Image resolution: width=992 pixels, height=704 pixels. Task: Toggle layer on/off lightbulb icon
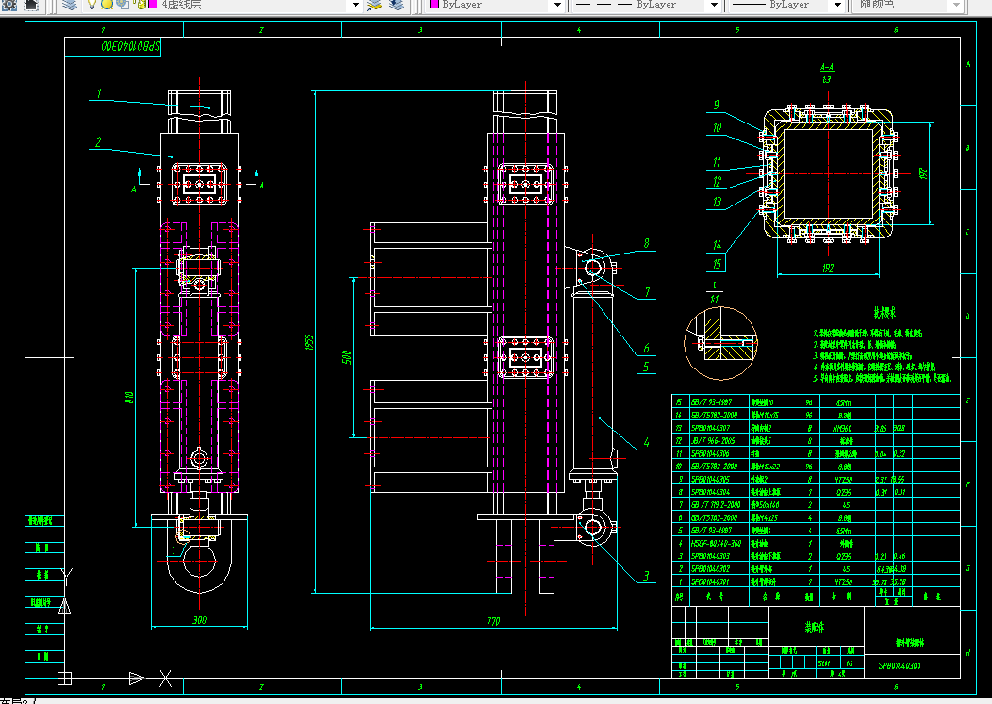tap(91, 5)
